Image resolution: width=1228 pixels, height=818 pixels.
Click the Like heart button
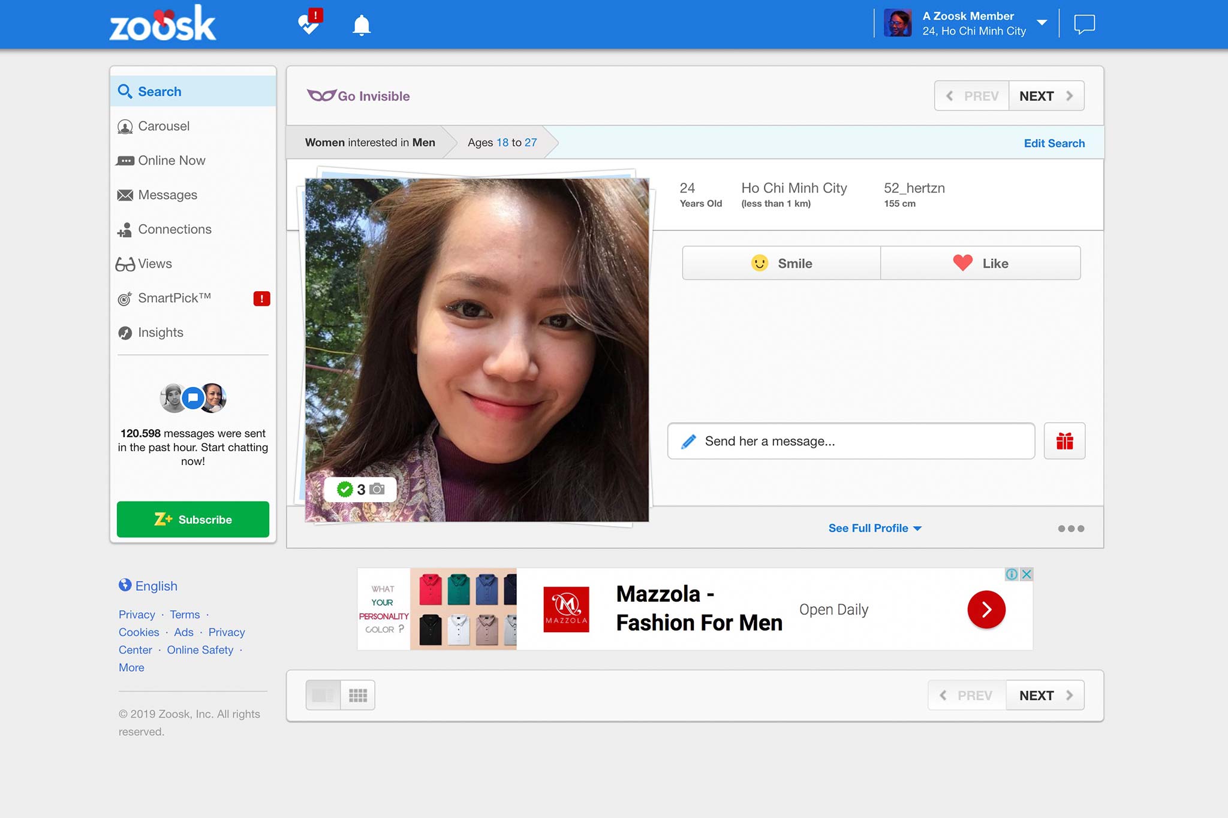[x=980, y=263]
